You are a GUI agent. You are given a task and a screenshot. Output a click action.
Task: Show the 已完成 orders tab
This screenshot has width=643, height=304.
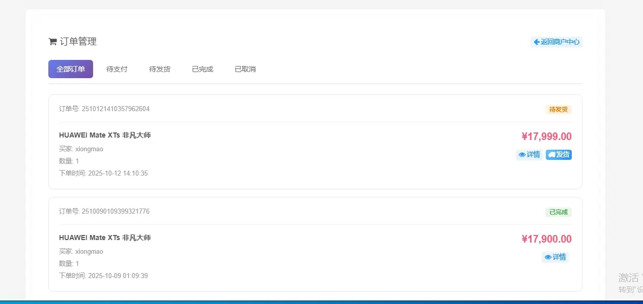click(202, 69)
